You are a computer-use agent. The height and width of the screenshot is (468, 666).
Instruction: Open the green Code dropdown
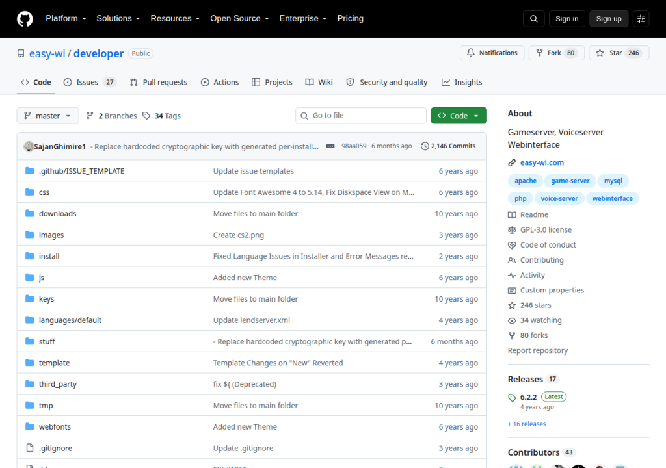[x=459, y=116]
